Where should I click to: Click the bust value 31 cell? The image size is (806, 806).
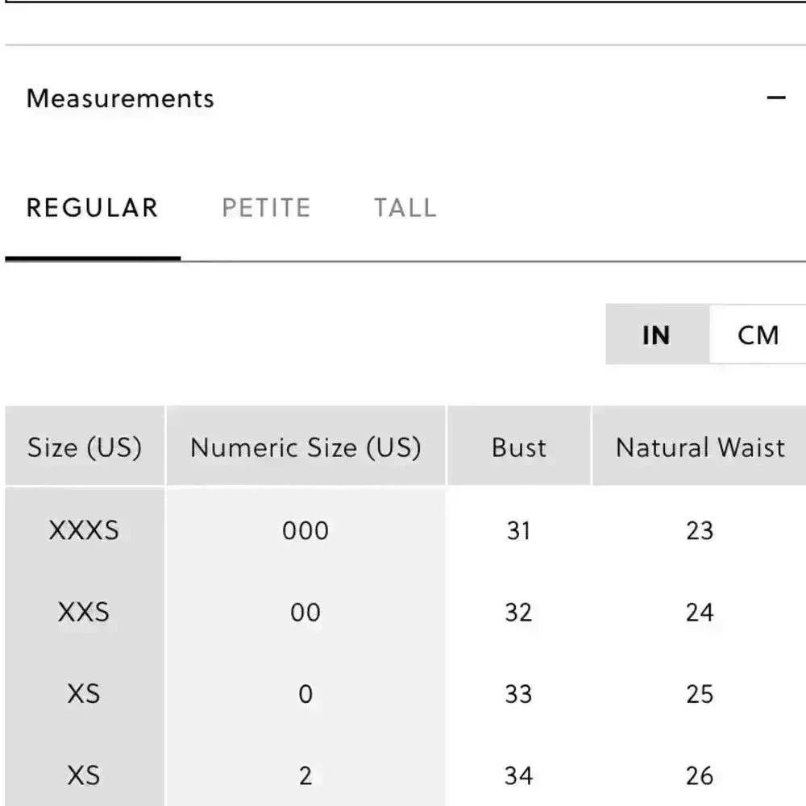pyautogui.click(x=518, y=530)
